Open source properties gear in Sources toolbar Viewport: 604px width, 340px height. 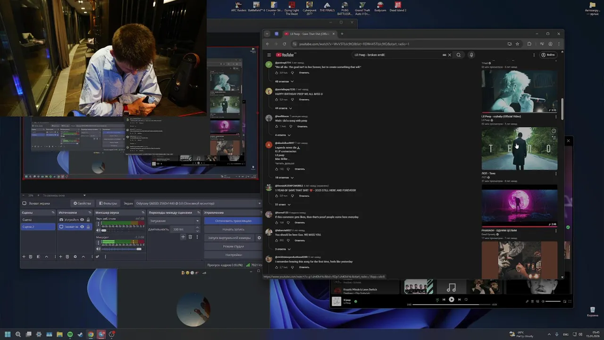point(75,256)
